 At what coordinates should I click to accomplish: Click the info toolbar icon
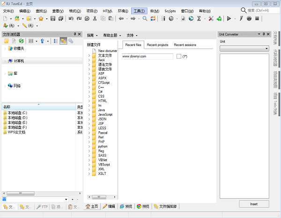tap(163, 18)
